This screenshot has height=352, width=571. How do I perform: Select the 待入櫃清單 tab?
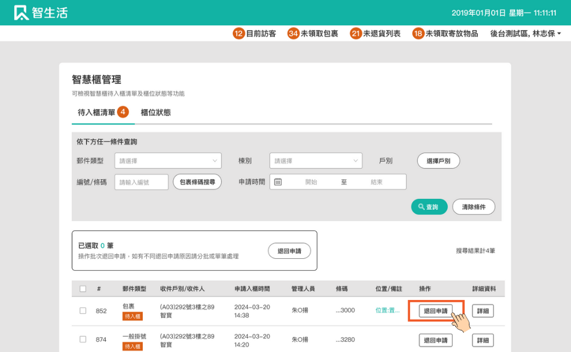[x=96, y=113]
